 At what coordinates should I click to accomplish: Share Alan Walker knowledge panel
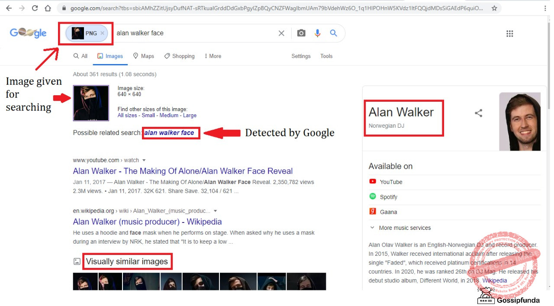coord(478,113)
